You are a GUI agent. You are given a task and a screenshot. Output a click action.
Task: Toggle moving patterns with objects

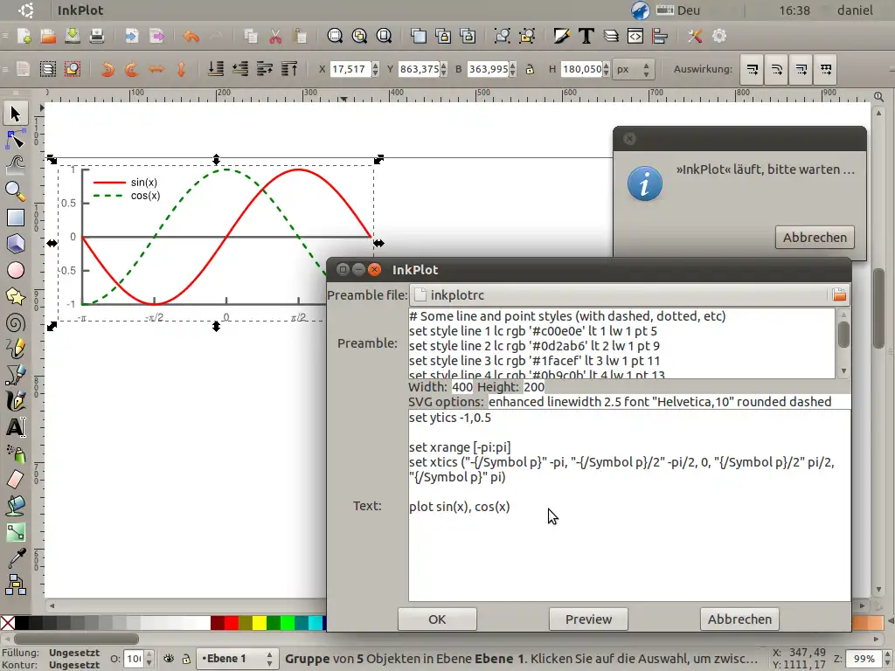pyautogui.click(x=826, y=70)
